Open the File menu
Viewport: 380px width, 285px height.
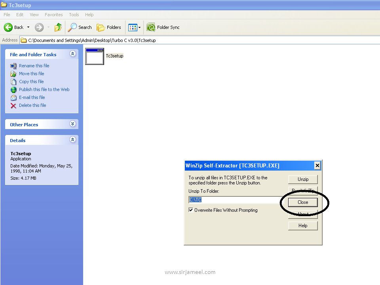pyautogui.click(x=7, y=15)
